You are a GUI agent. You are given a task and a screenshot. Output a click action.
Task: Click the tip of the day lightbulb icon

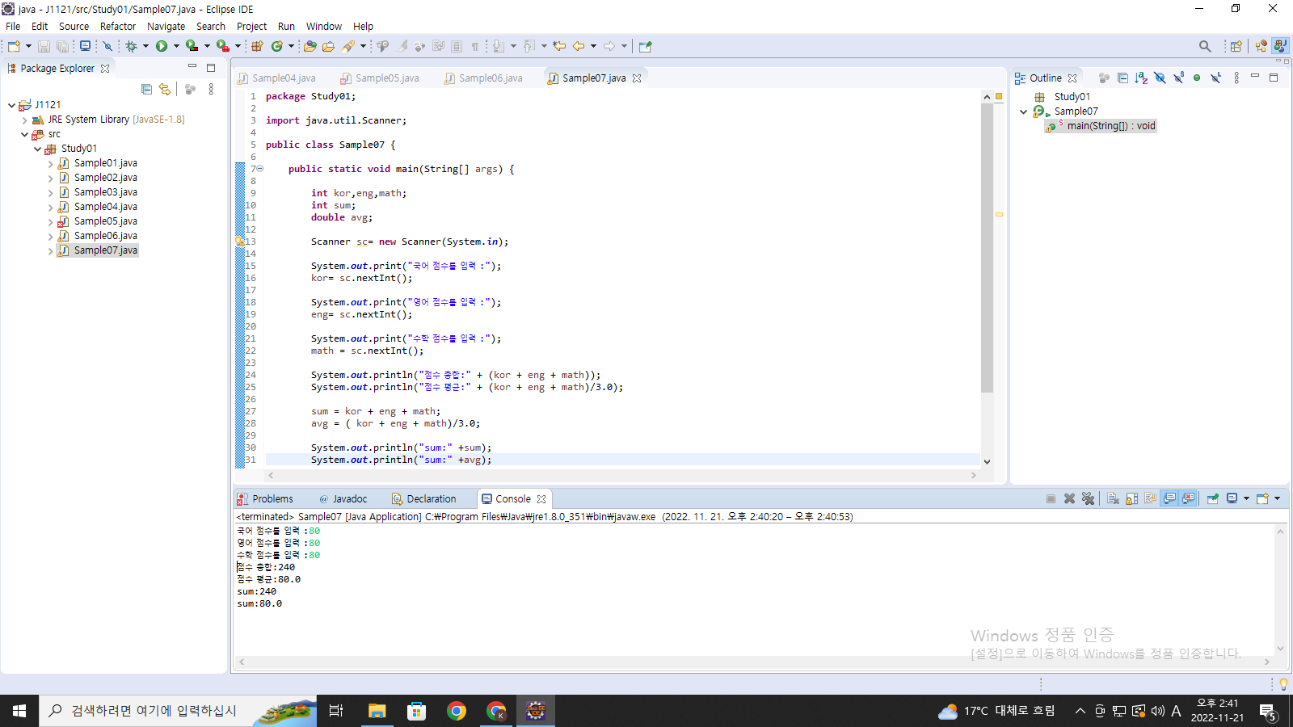coord(1283,684)
